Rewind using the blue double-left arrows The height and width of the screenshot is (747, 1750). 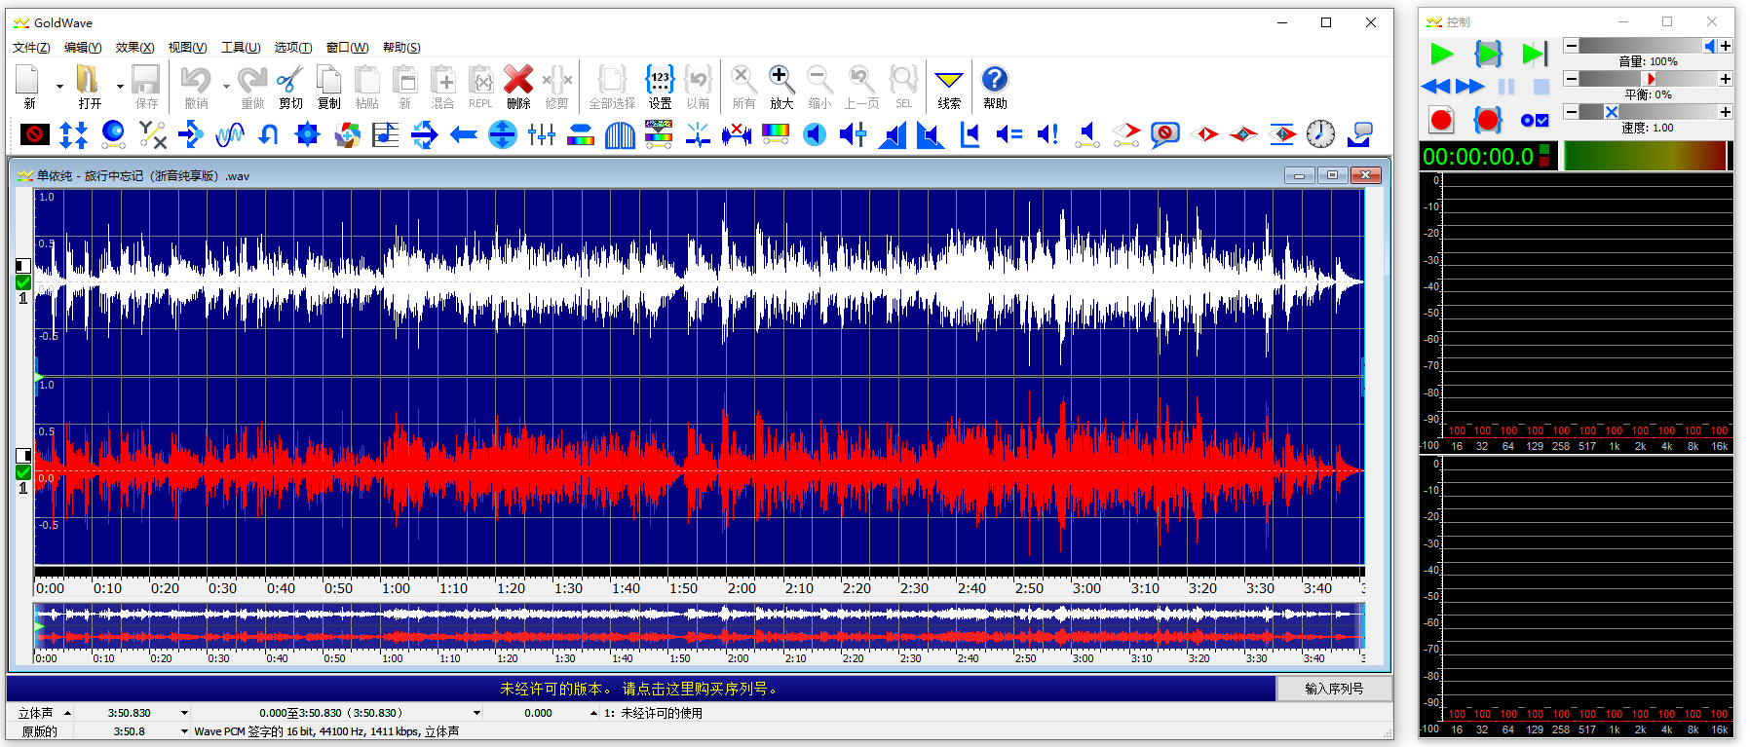click(x=1435, y=87)
